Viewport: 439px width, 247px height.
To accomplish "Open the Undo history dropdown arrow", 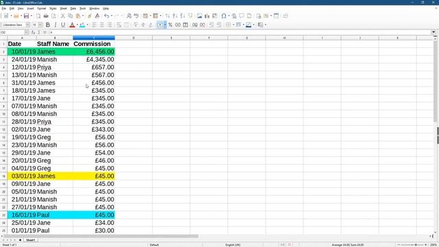I will tap(111, 16).
